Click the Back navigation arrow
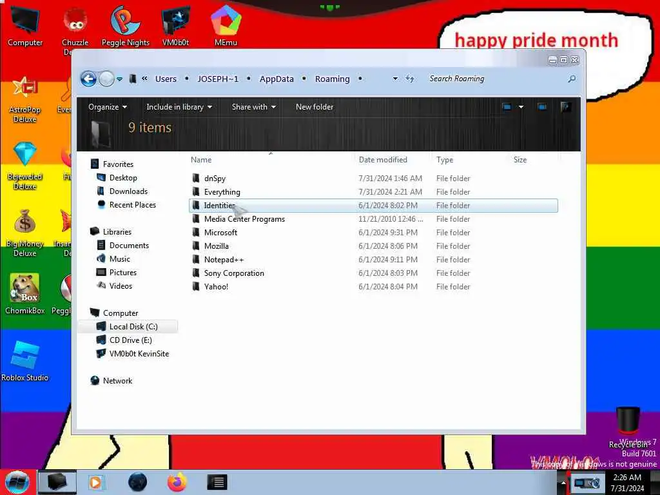This screenshot has width=660, height=495. [x=88, y=79]
